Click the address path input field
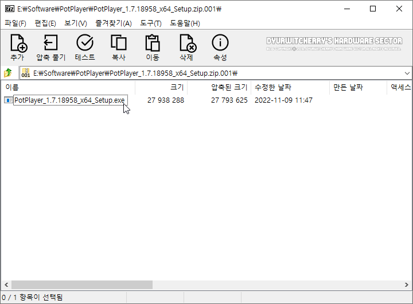 216,73
